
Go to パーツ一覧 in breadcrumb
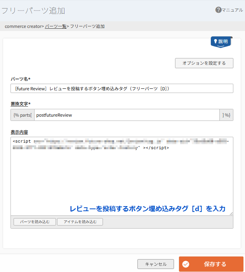(56, 26)
